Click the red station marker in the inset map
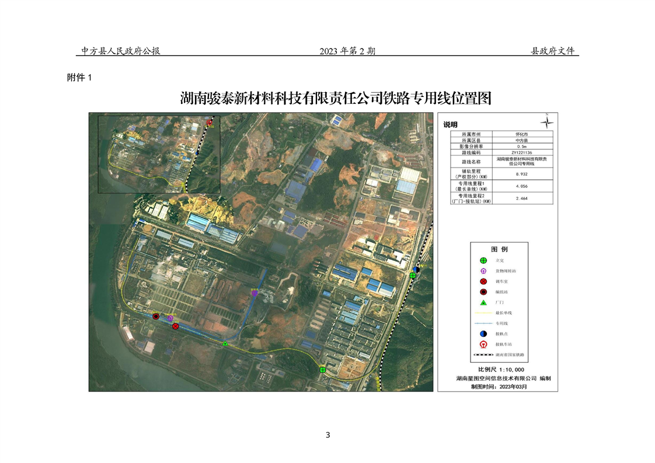The height and width of the screenshot is (463, 655). pyautogui.click(x=209, y=123)
